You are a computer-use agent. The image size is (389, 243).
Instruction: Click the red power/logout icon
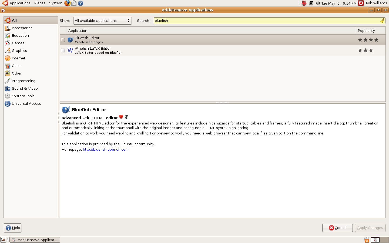[361, 3]
